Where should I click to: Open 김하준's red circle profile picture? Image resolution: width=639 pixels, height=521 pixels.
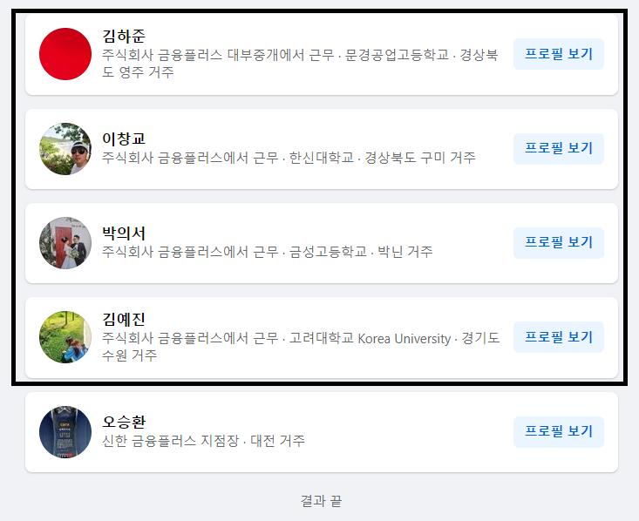click(x=65, y=54)
